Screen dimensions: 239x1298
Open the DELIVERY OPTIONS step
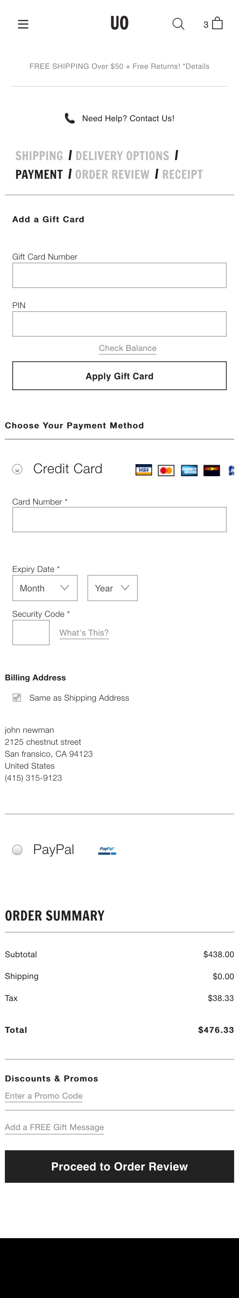122,156
